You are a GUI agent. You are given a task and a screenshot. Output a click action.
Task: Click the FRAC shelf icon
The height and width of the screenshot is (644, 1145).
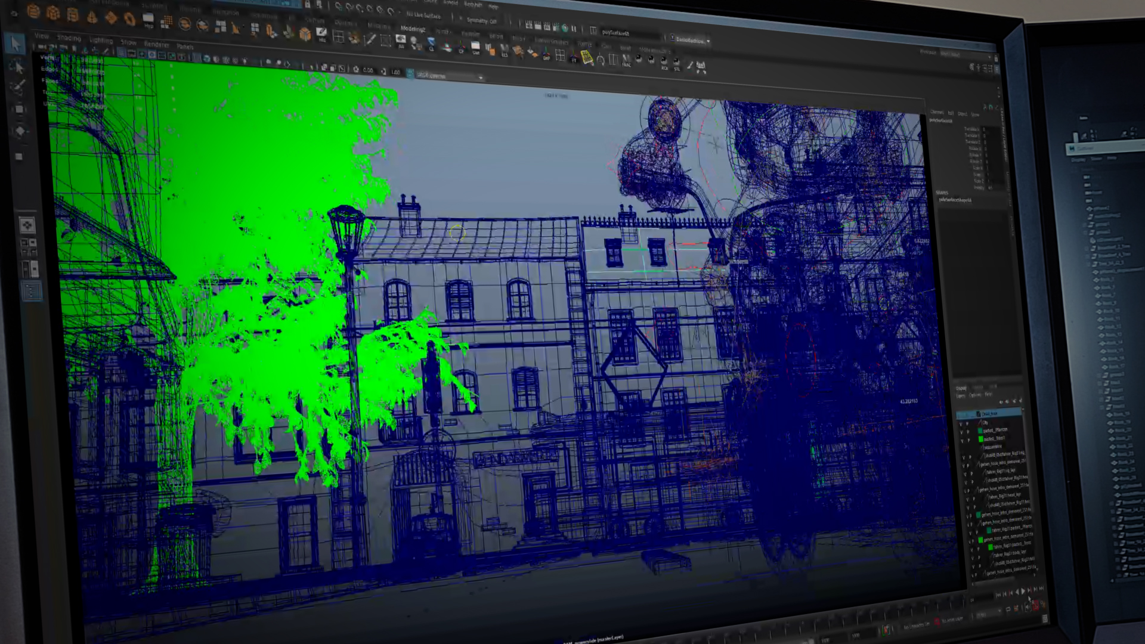pyautogui.click(x=626, y=60)
